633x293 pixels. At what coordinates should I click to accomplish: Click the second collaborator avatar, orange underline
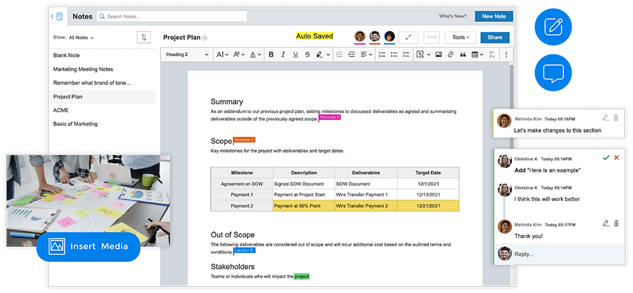[x=375, y=37]
